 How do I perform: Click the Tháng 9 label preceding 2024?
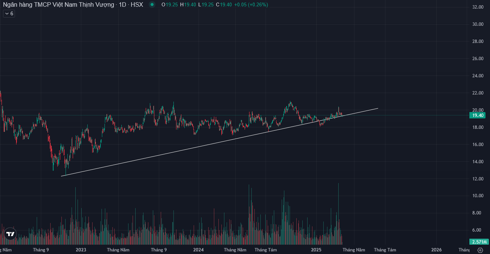coord(159,250)
